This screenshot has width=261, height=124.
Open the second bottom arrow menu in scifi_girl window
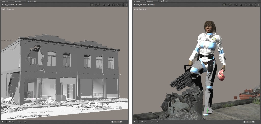[x=142, y=122]
